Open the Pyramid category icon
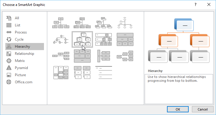216x115 pixels. click(x=9, y=68)
